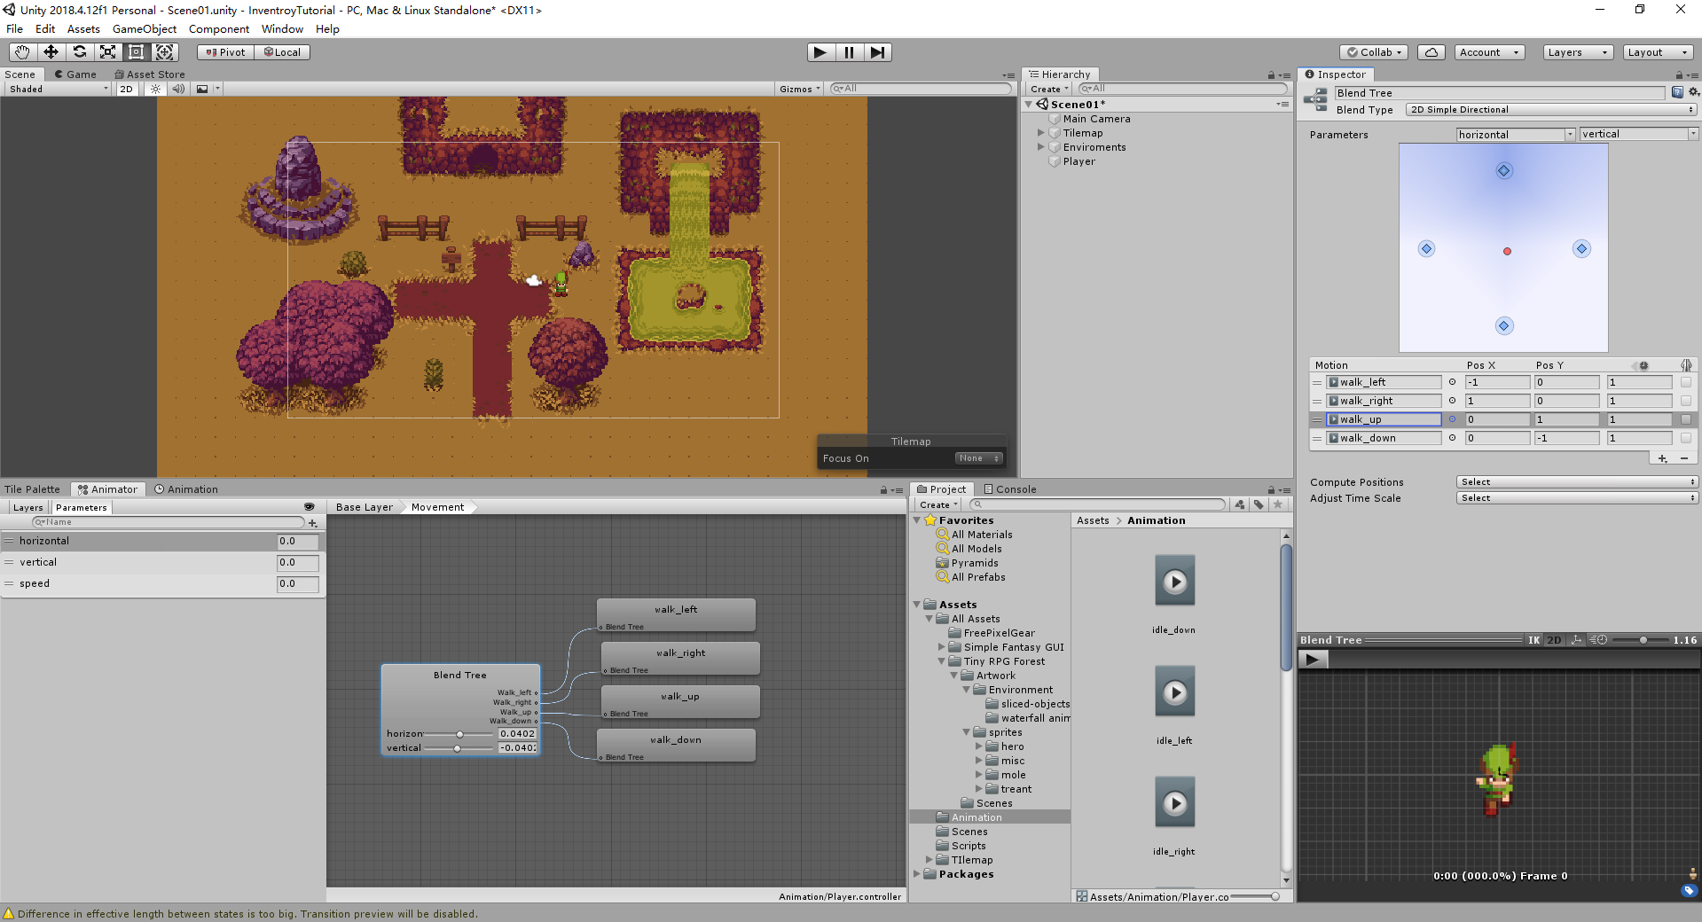Toggle 2D view mode in the Scene view
This screenshot has height=922, width=1702.
tap(126, 89)
